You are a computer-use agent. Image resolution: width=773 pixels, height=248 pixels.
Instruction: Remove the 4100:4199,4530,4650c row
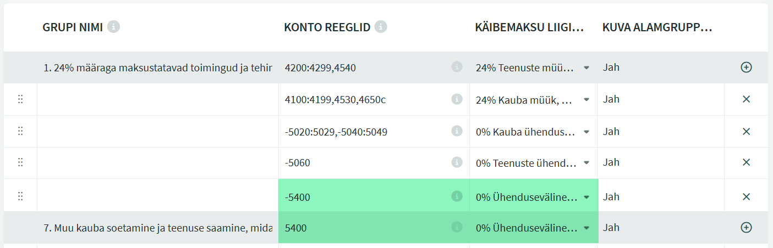click(746, 99)
